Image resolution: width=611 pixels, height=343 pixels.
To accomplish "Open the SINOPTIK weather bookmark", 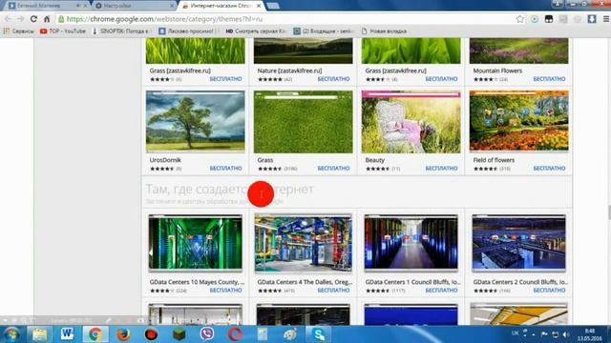I will 120,31.
